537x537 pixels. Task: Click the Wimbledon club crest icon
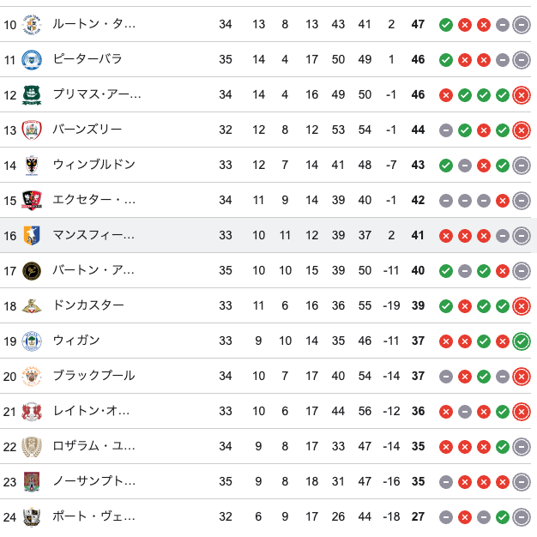coord(32,165)
